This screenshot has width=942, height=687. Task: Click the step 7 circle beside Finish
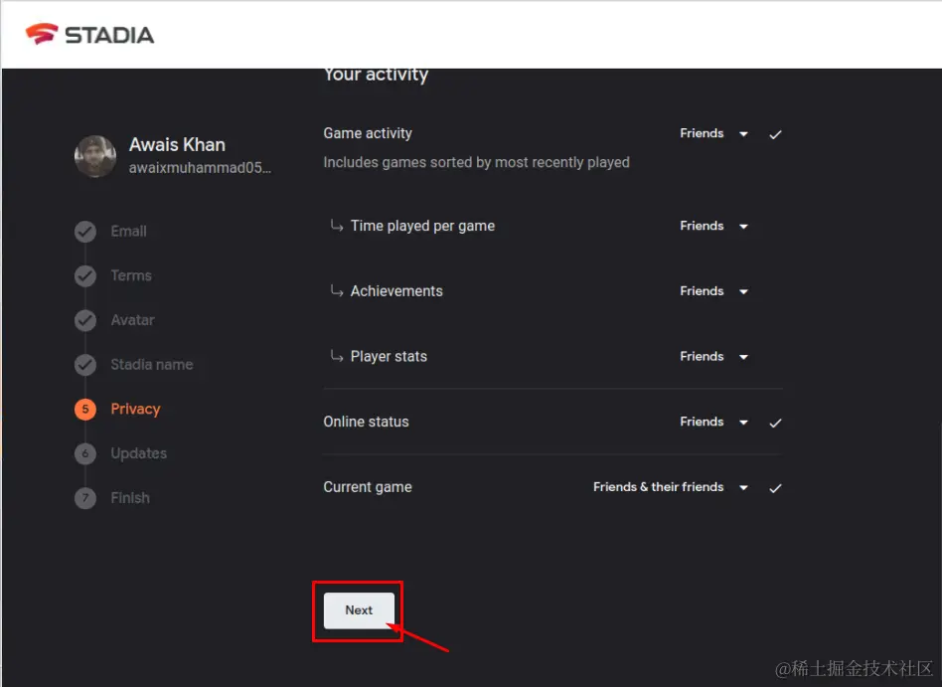pyautogui.click(x=85, y=498)
